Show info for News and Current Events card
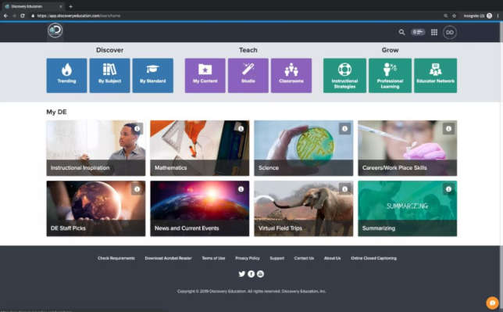Image resolution: width=503 pixels, height=312 pixels. 241,189
